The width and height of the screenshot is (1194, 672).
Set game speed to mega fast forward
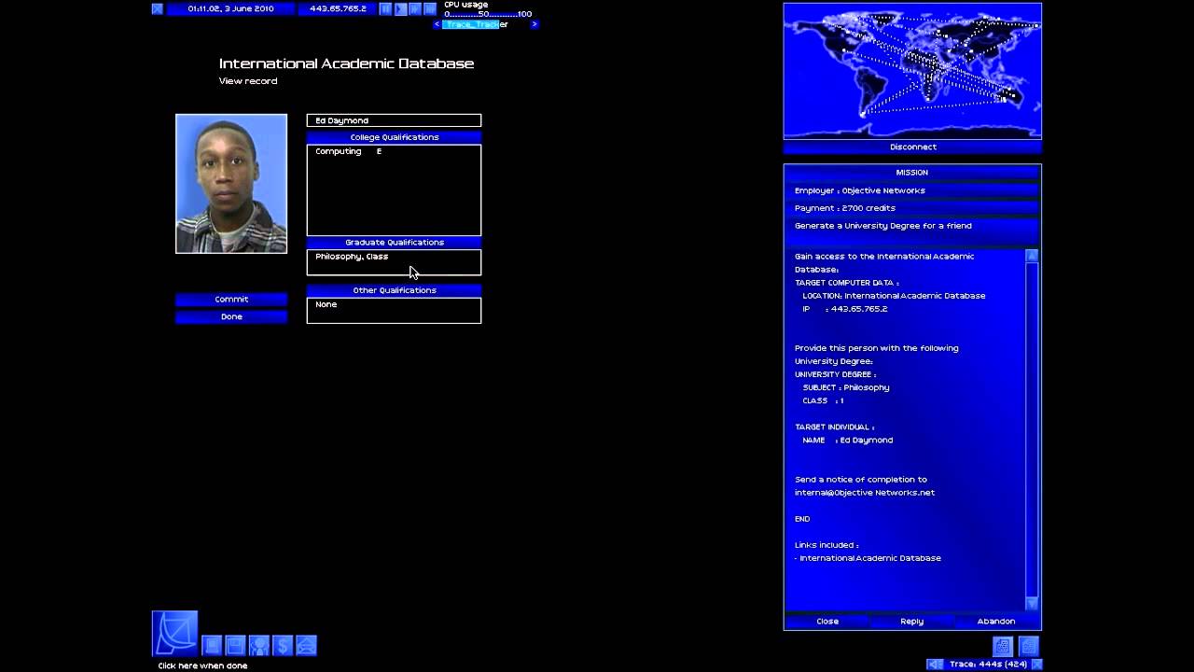[430, 9]
